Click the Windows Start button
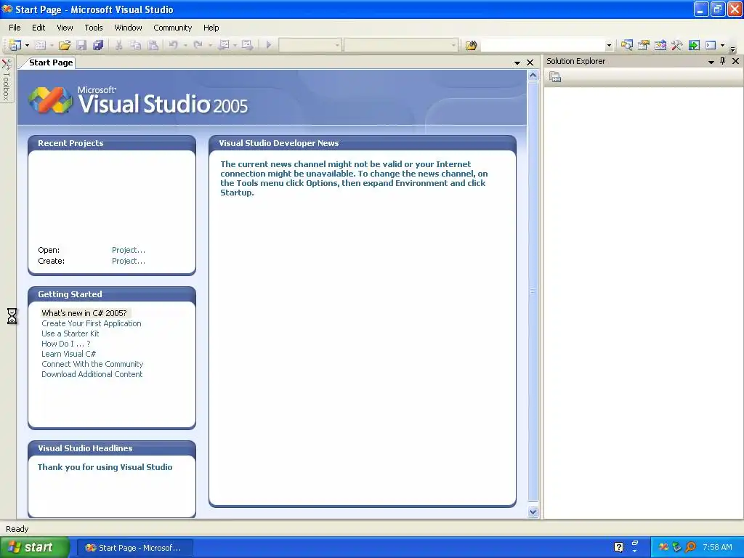Image resolution: width=744 pixels, height=558 pixels. point(35,548)
